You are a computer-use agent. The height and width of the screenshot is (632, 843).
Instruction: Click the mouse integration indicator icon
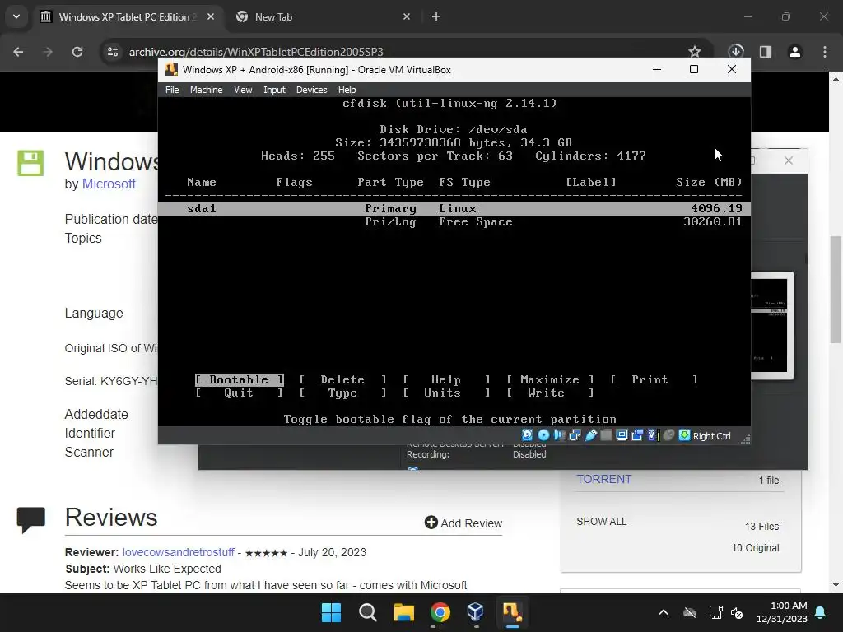pyautogui.click(x=668, y=435)
